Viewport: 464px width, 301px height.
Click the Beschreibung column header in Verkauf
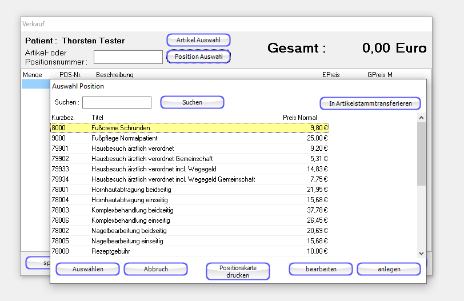115,75
